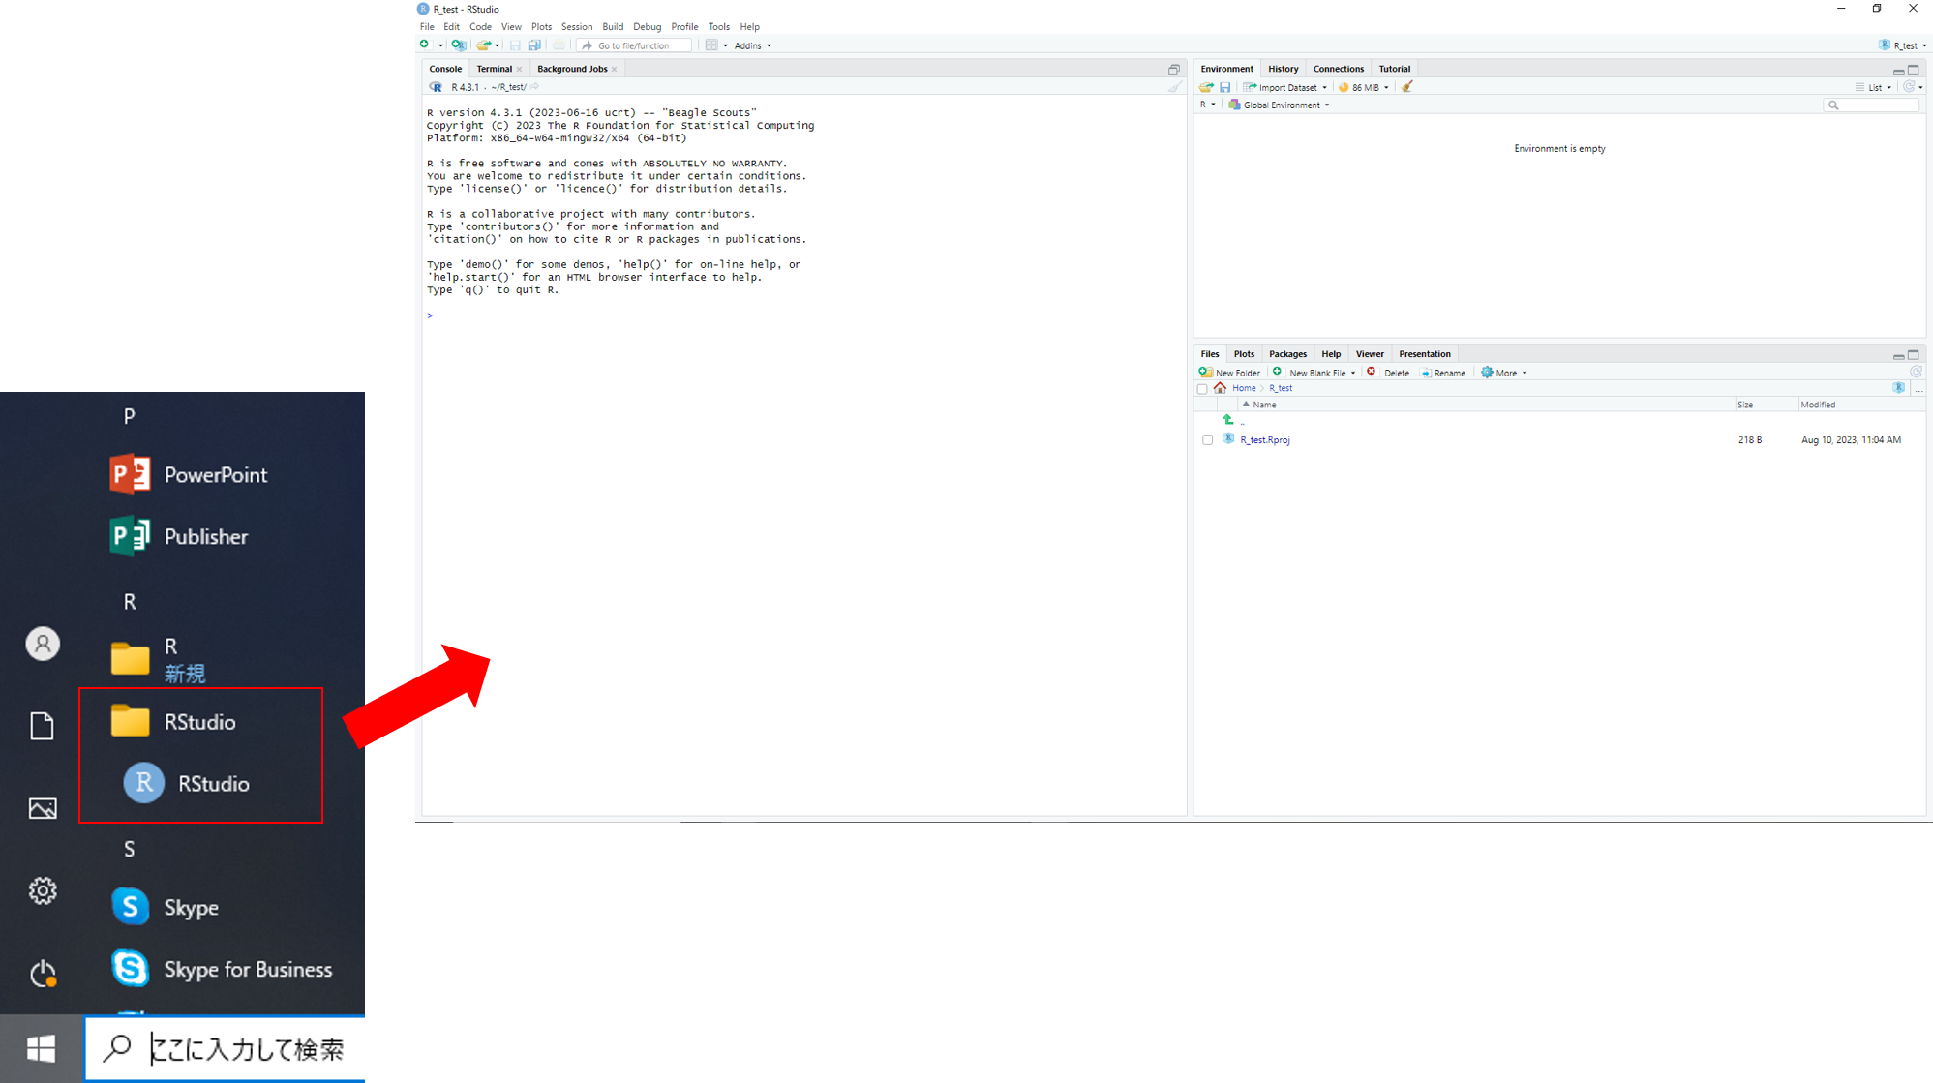
Task: Clear environment objects using the broom icon
Action: (x=1407, y=87)
